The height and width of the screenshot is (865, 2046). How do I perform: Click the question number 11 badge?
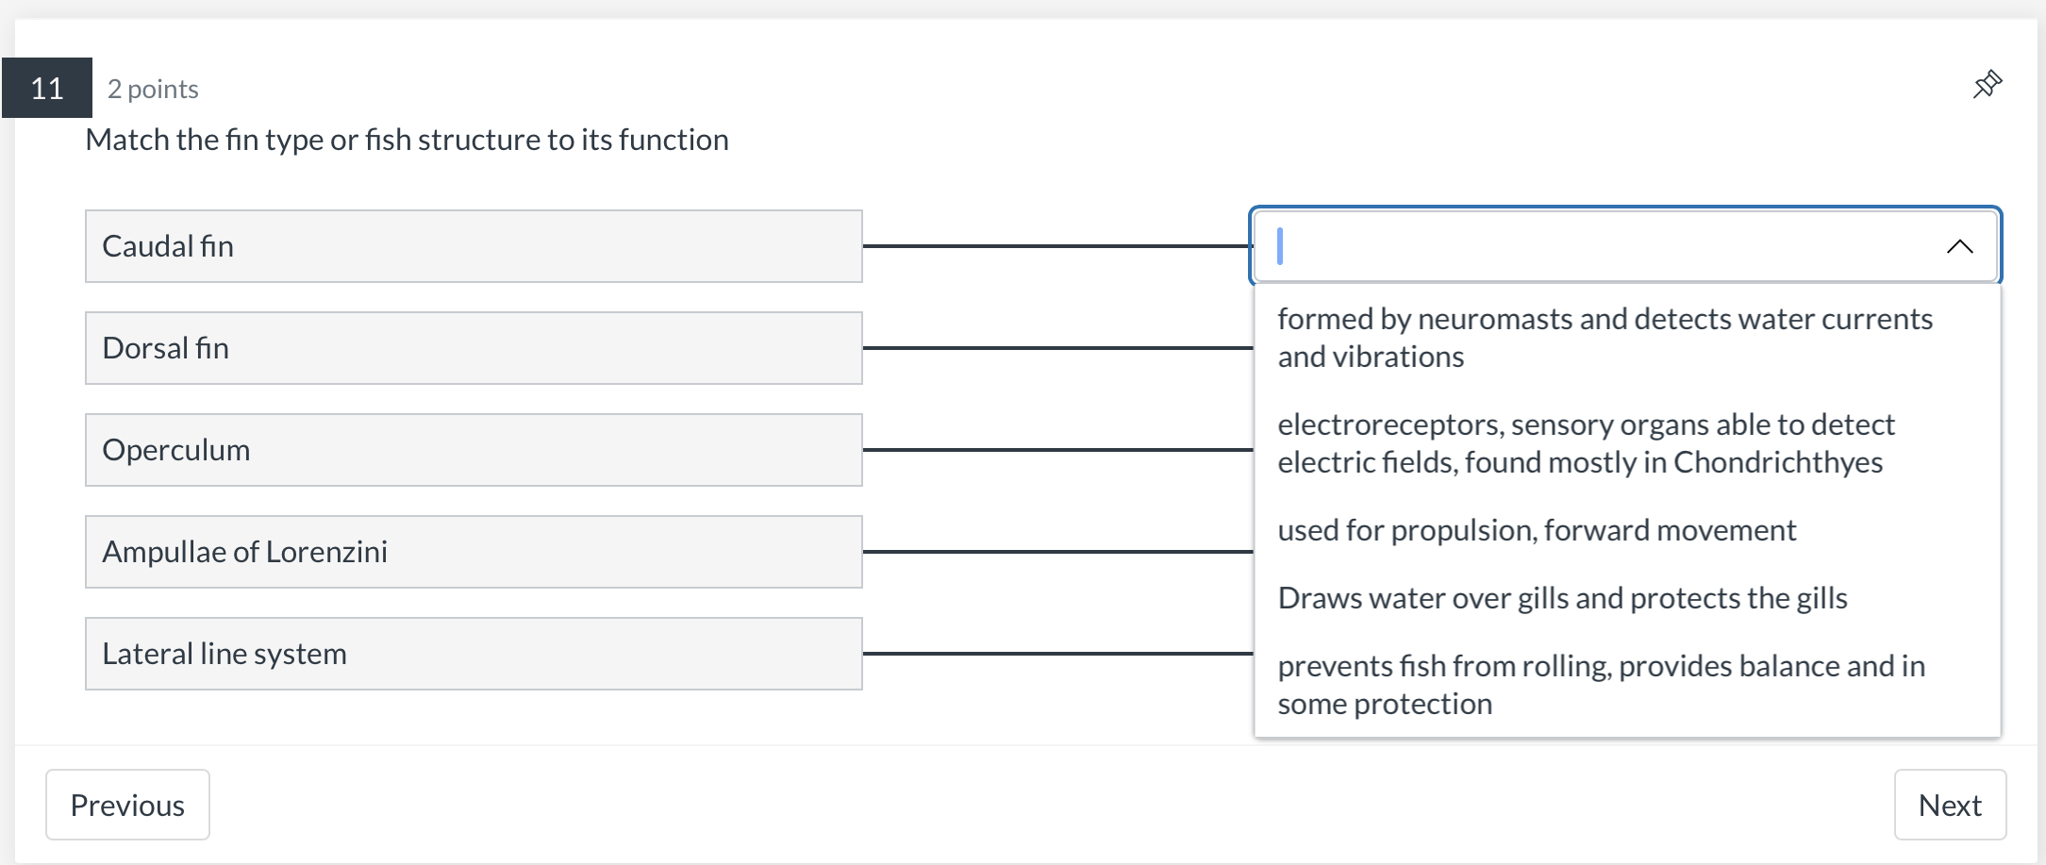(45, 88)
